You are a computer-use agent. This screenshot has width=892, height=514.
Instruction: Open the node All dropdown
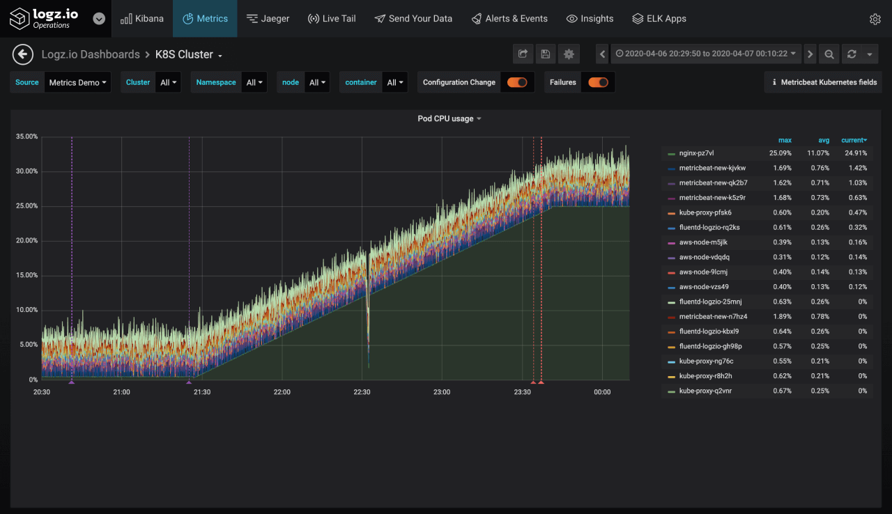tap(317, 82)
